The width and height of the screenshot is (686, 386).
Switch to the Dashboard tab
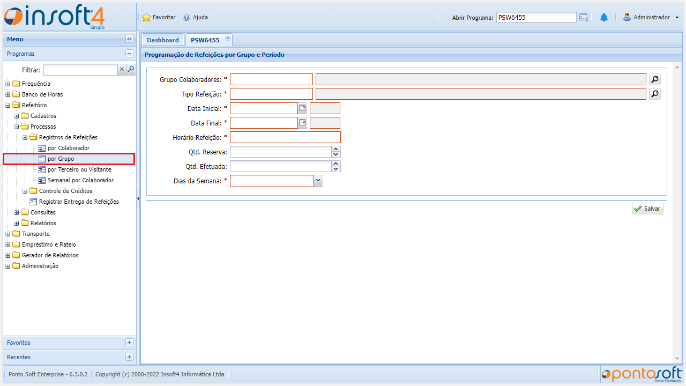[x=162, y=40]
